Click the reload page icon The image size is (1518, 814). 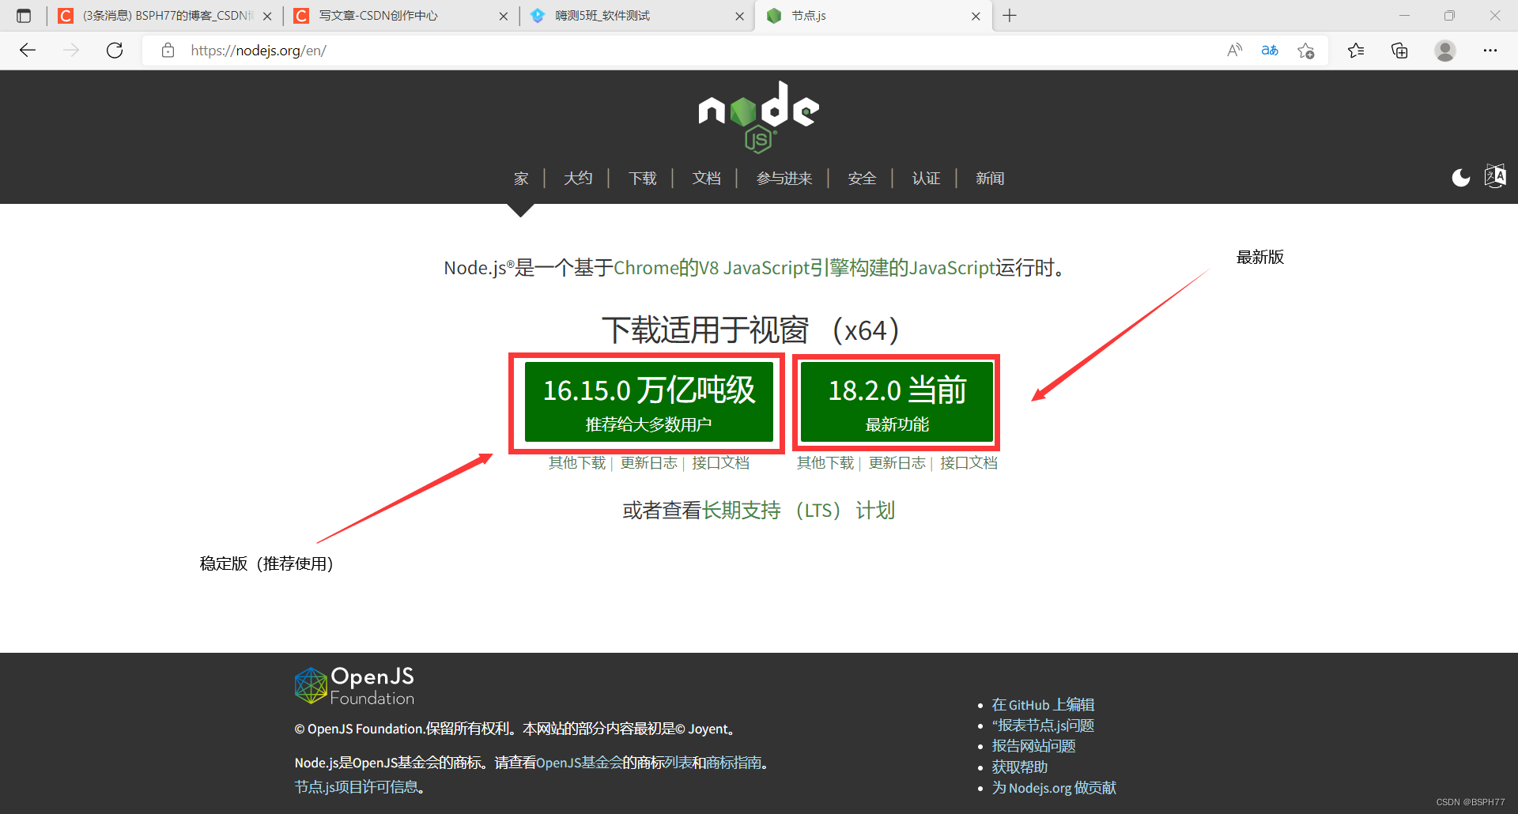click(x=115, y=50)
